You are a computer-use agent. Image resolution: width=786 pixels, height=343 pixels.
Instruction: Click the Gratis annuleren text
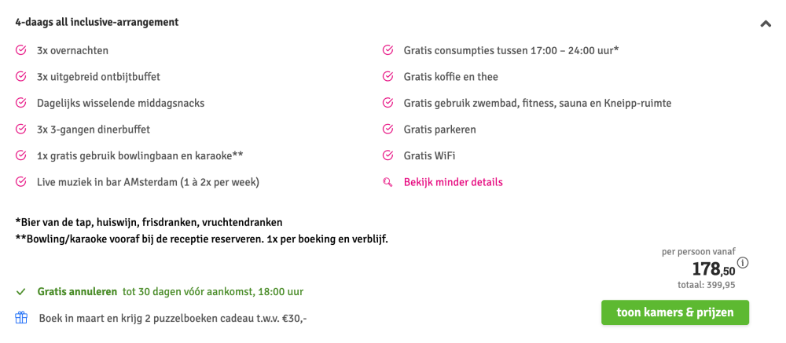(77, 292)
